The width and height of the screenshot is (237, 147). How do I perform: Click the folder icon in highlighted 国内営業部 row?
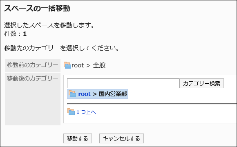click(x=72, y=94)
